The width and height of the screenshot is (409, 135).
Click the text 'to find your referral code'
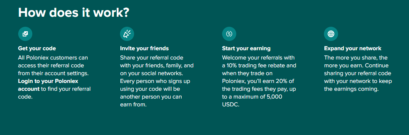(54, 93)
